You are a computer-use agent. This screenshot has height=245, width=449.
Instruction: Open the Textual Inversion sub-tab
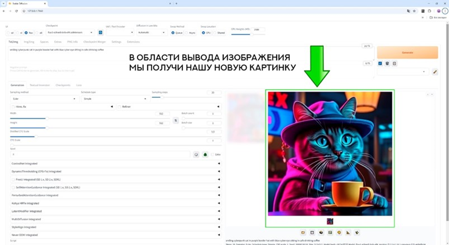40,85
